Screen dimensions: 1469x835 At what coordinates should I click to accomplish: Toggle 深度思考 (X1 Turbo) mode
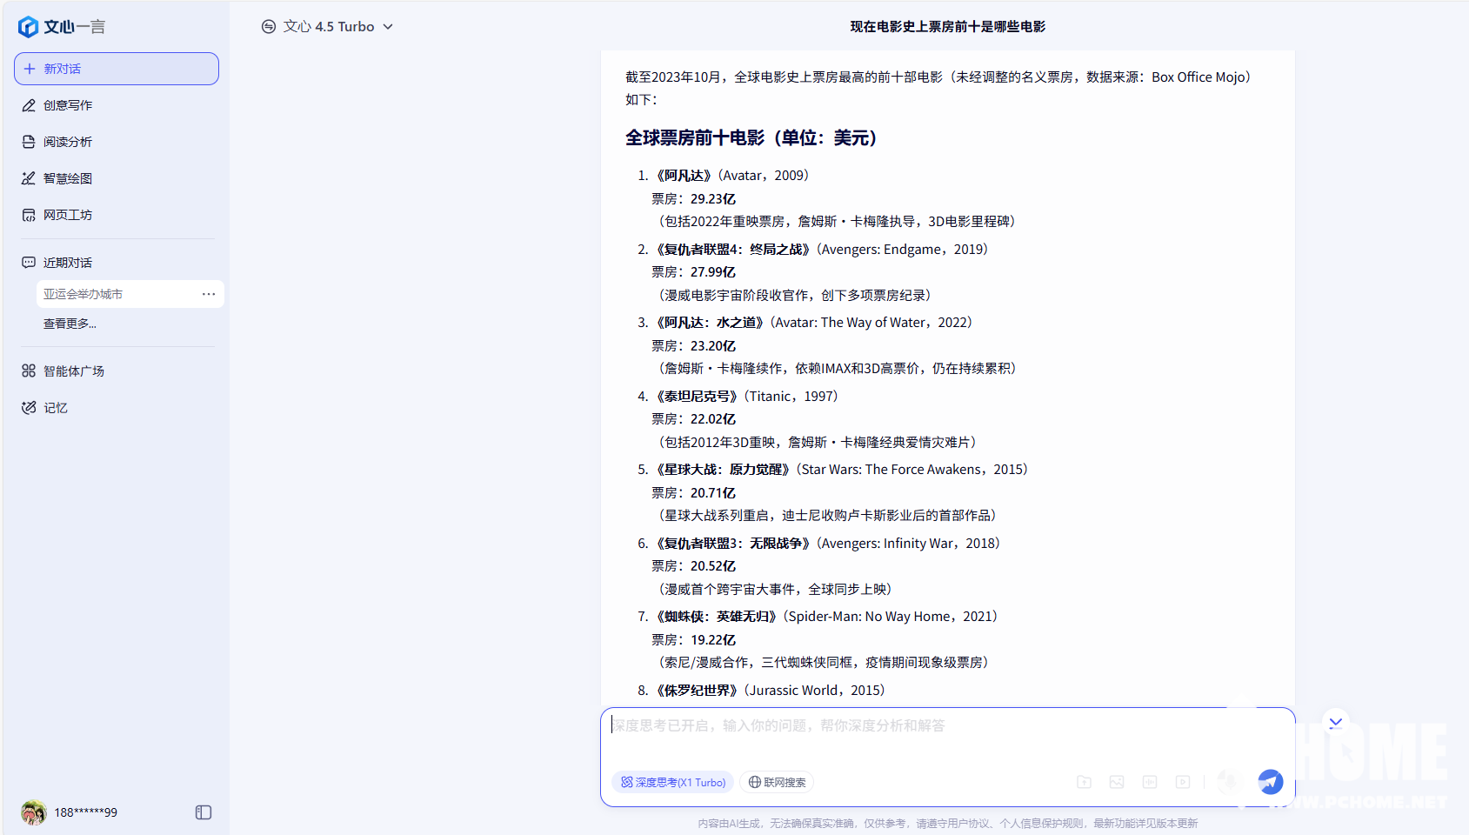[672, 783]
